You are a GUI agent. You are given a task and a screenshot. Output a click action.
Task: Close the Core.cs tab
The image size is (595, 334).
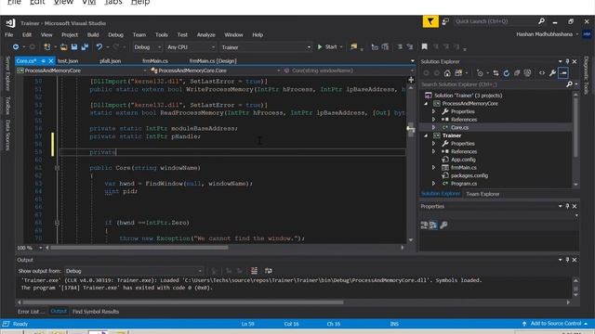pyautogui.click(x=51, y=61)
